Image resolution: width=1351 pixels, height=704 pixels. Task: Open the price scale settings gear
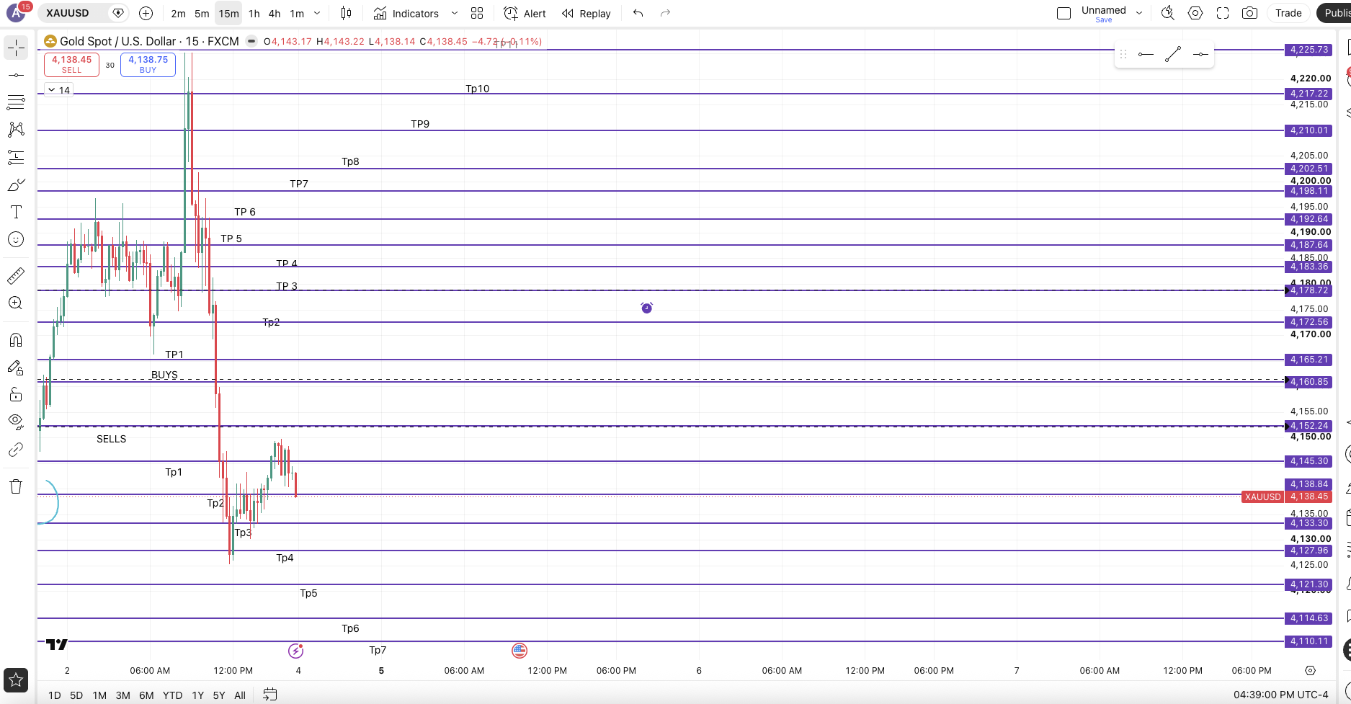tap(1310, 670)
